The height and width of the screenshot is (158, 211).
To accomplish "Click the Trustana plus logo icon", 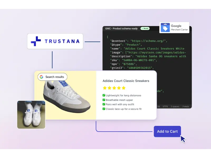I will (x=36, y=41).
